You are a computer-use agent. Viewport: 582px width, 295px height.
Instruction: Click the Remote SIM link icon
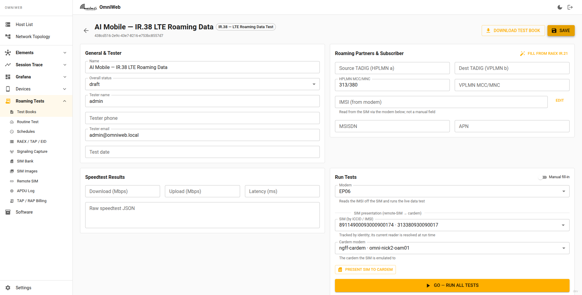pos(12,181)
